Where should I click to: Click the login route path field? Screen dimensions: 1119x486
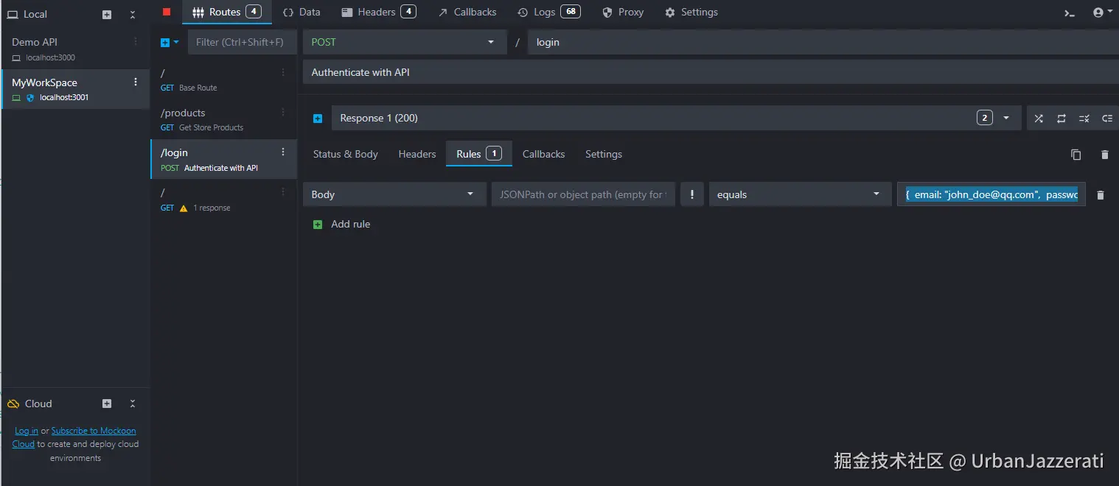pos(823,42)
